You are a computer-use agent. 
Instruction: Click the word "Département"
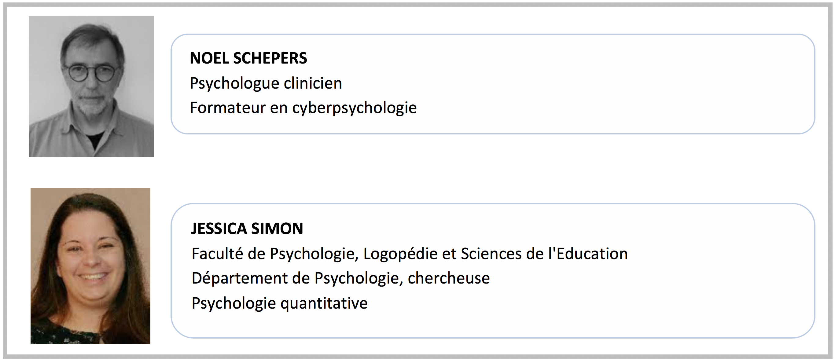(x=240, y=278)
